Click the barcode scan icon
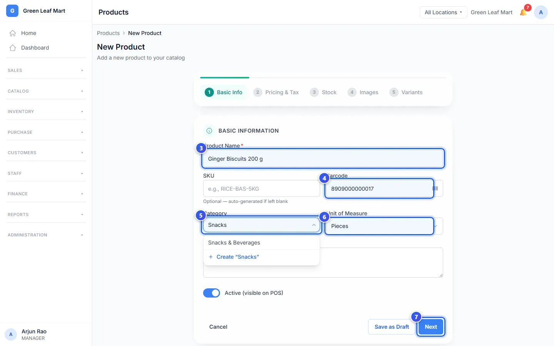The image size is (554, 346). (436, 188)
